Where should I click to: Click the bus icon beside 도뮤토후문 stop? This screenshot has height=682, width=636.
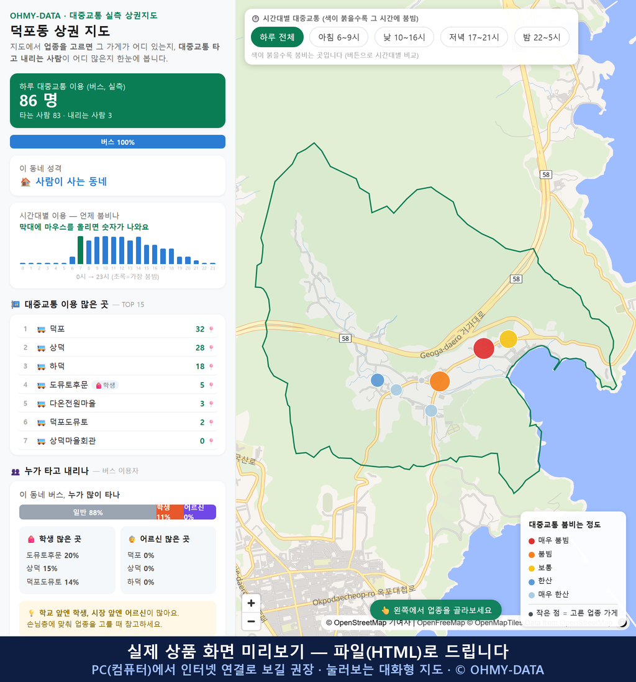click(42, 385)
